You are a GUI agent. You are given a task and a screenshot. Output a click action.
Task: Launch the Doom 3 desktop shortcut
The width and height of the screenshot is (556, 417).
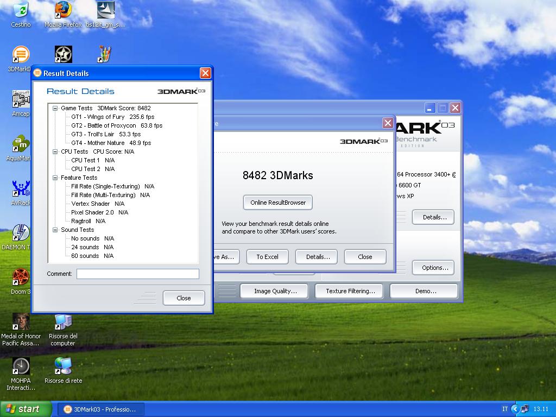tap(21, 282)
